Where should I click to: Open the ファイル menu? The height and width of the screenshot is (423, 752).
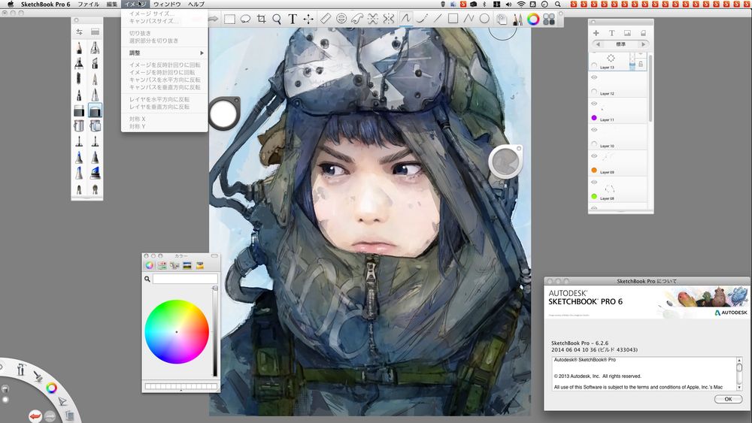[x=88, y=5]
